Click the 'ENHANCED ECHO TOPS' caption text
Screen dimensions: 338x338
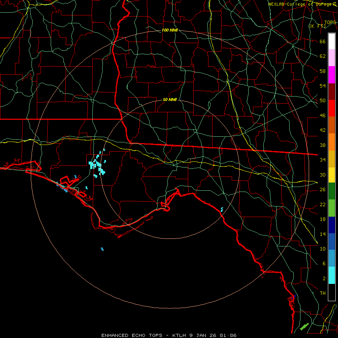coord(132,335)
